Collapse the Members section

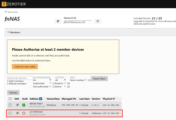[x=14, y=32]
